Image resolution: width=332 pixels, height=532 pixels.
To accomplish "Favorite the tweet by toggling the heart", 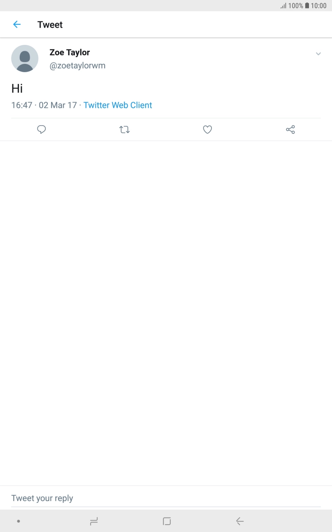I will [207, 129].
